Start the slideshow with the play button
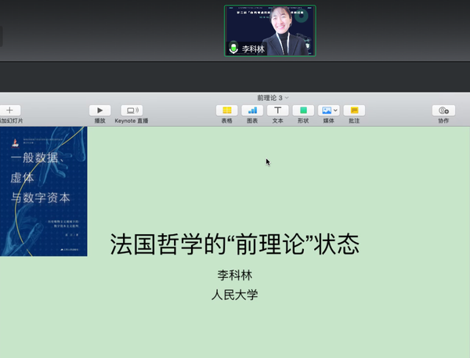Image resolution: width=470 pixels, height=358 pixels. 99,110
